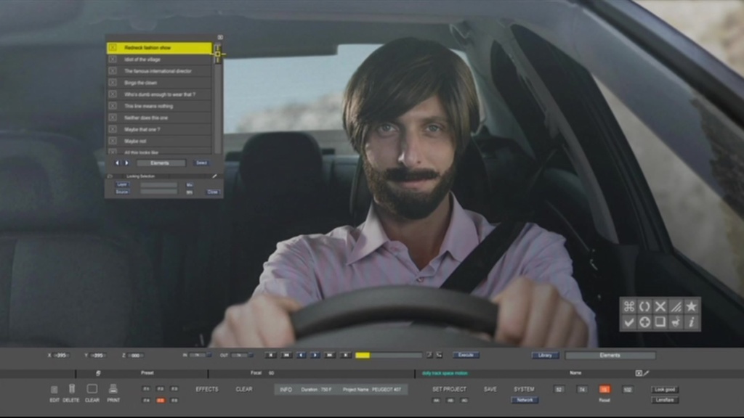Viewport: 744px width, 418px height.
Task: Open the SYSTEM menu
Action: (x=524, y=389)
